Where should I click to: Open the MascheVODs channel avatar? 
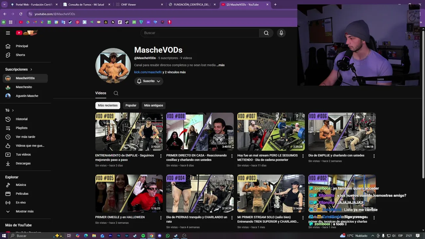coord(113,66)
